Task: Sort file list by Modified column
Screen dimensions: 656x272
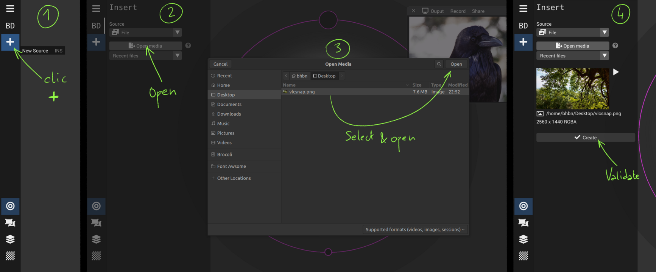Action: tap(458, 85)
